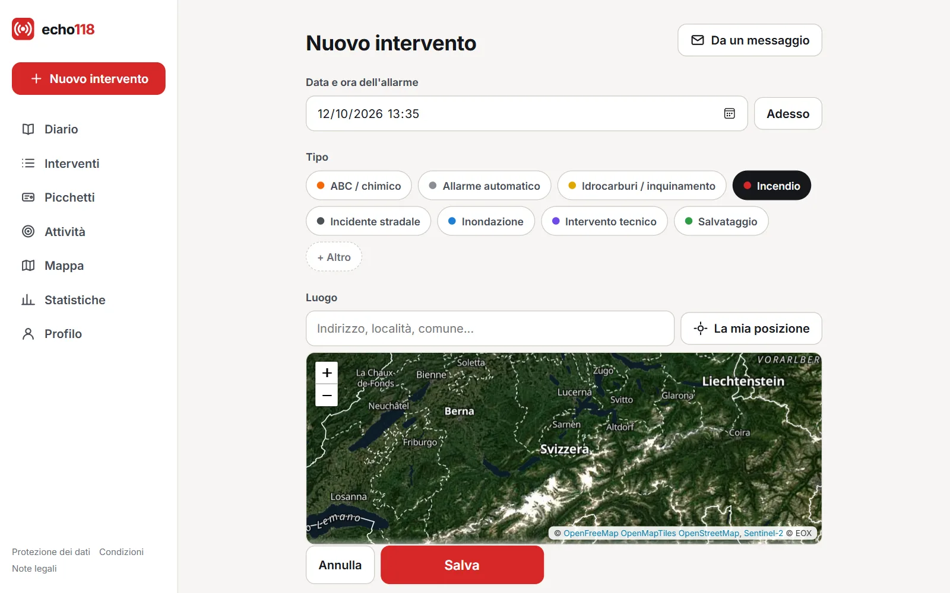Image resolution: width=950 pixels, height=593 pixels.
Task: Zoom out on the map
Action: (327, 395)
